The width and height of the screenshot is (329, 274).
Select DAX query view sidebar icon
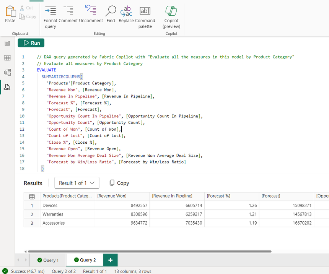[x=7, y=87]
